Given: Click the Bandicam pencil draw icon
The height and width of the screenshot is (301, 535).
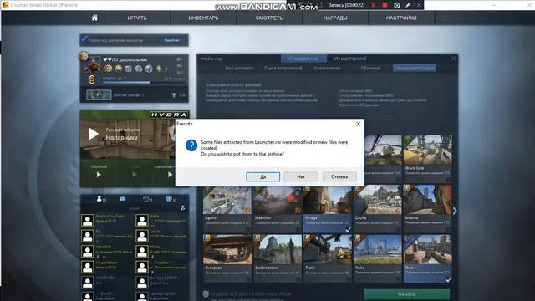Looking at the screenshot, I should [x=408, y=5].
